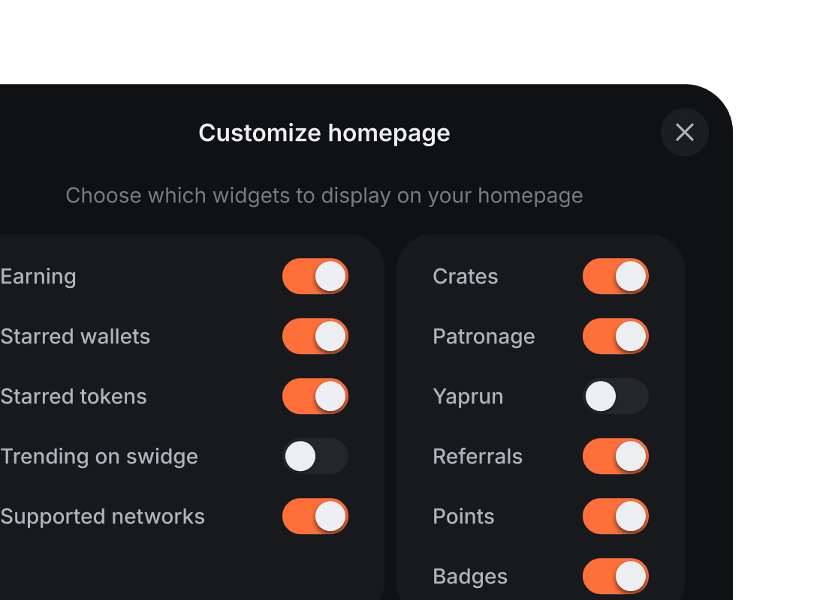Viewport: 817px width, 600px height.
Task: Click the Starred wallets label text
Action: click(x=75, y=336)
